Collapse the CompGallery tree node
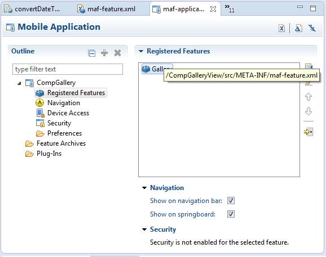326x257 pixels. click(19, 83)
